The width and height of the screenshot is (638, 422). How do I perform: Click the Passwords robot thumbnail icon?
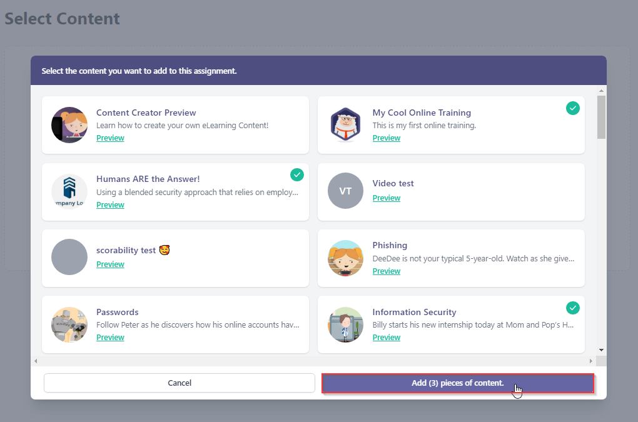(x=69, y=324)
